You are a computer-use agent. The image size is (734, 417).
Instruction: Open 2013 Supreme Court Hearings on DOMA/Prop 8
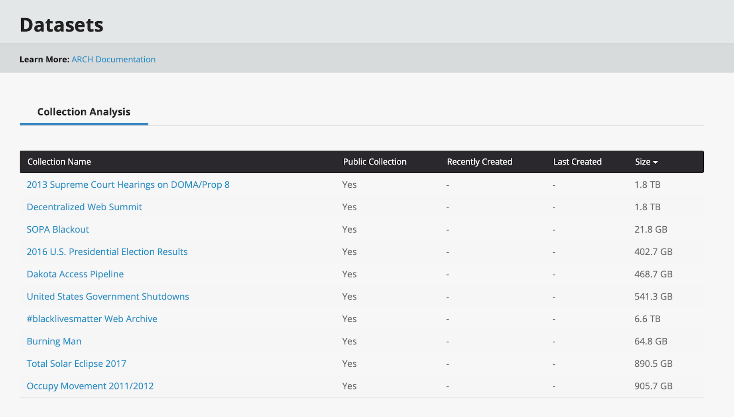[128, 185]
